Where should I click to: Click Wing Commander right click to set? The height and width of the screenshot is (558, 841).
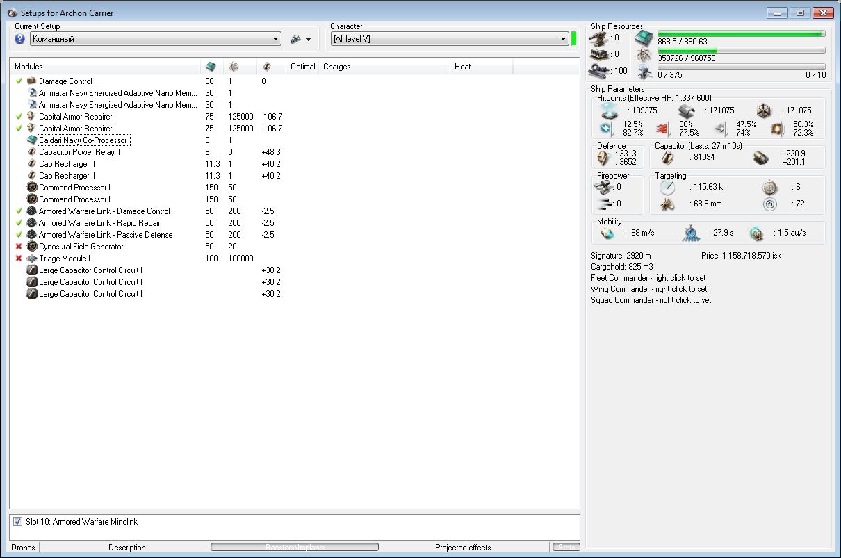[x=649, y=289]
